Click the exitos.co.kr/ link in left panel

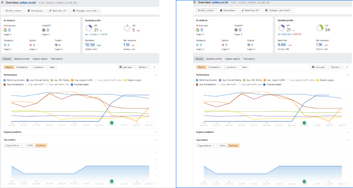click(27, 2)
